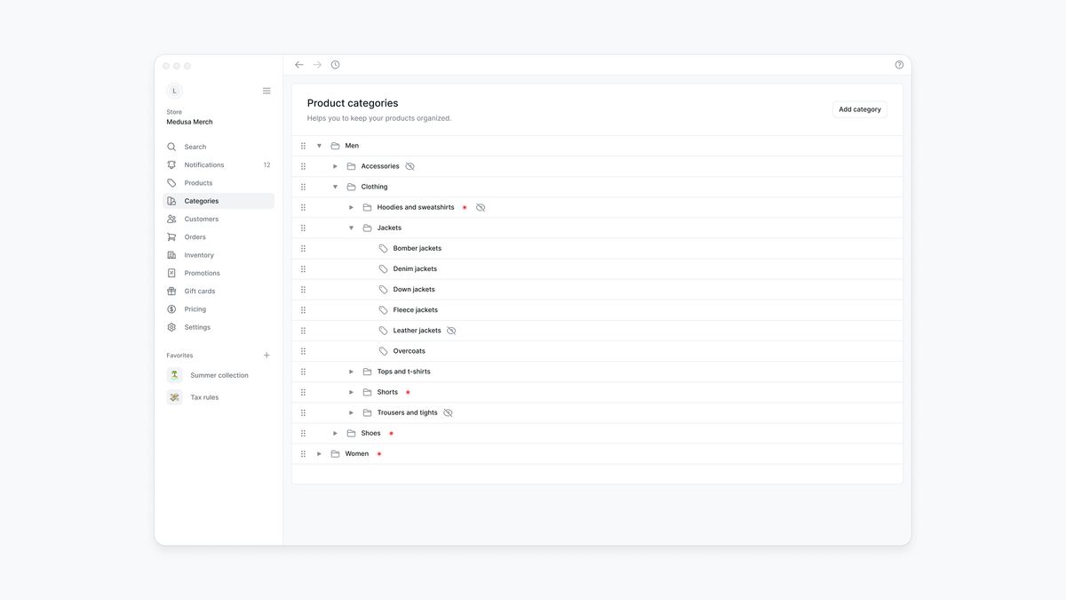The width and height of the screenshot is (1066, 600).
Task: Click drag handle of Bomber jackets row
Action: pyautogui.click(x=303, y=249)
